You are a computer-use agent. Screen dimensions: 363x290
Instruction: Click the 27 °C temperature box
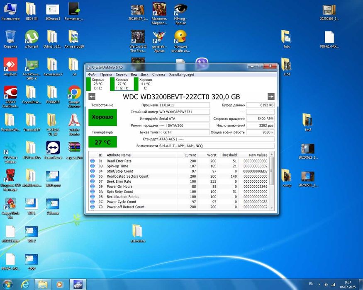(102, 142)
